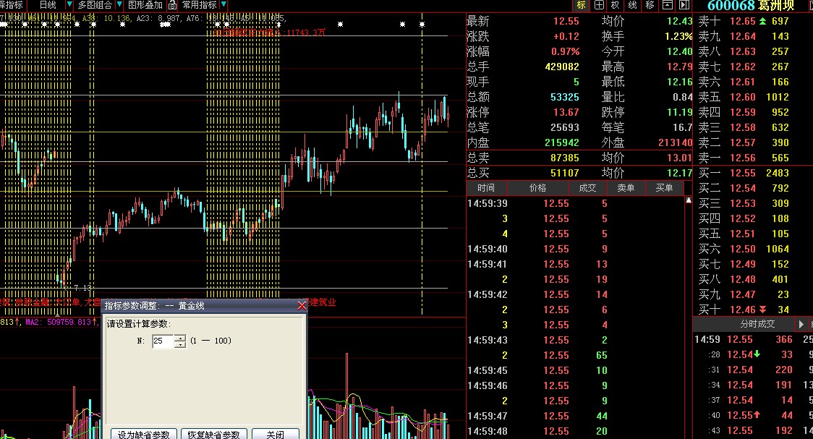Click the 总买 value 51107
This screenshot has height=439, width=813.
coord(565,173)
